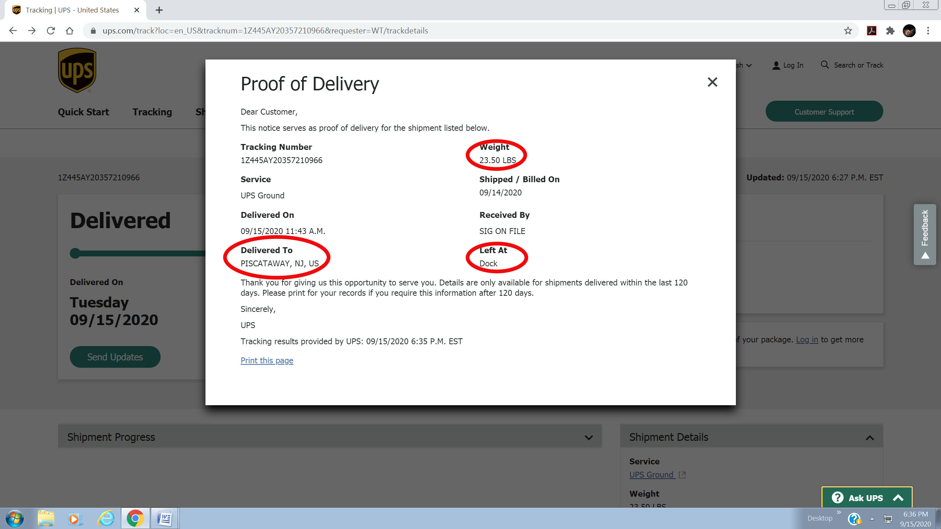Viewport: 941px width, 529px height.
Task: Open the Chrome extensions puzzle icon
Action: coord(890,30)
